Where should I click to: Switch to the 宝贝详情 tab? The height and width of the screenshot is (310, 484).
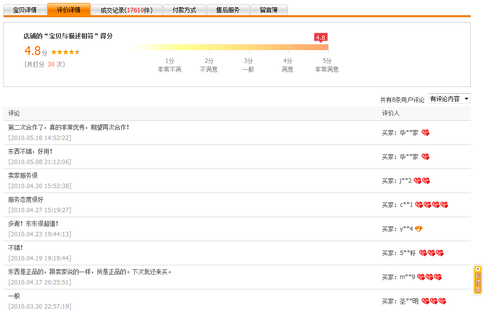tap(25, 10)
